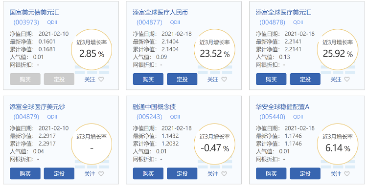This screenshot has width=367, height=187.
Task: Favorite 融通中国概念债 with heart icon
Action: coord(224,174)
